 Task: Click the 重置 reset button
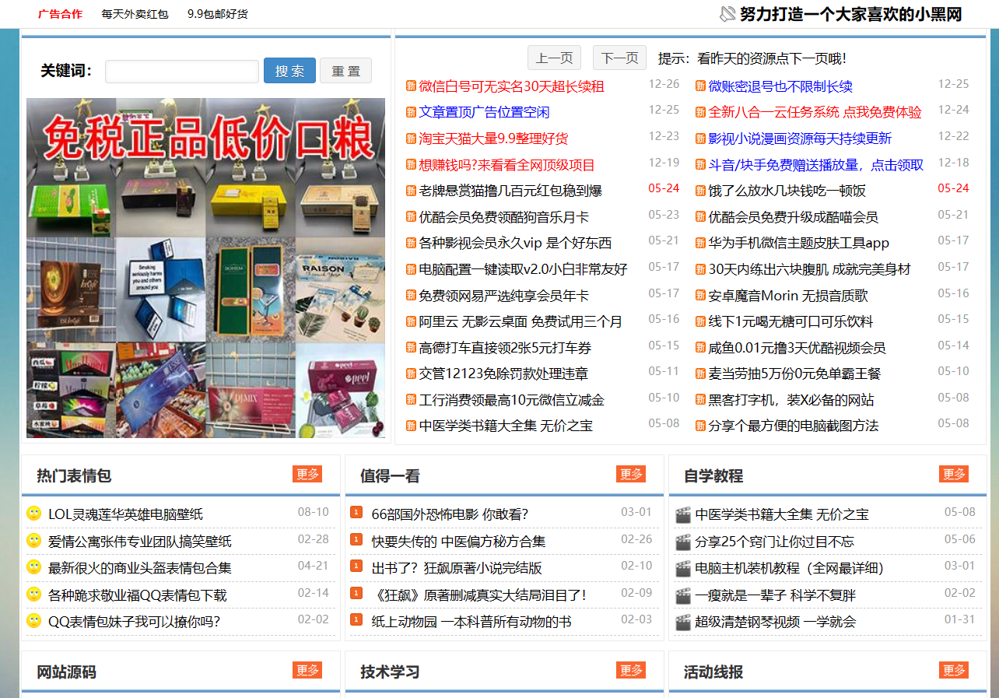tap(345, 71)
